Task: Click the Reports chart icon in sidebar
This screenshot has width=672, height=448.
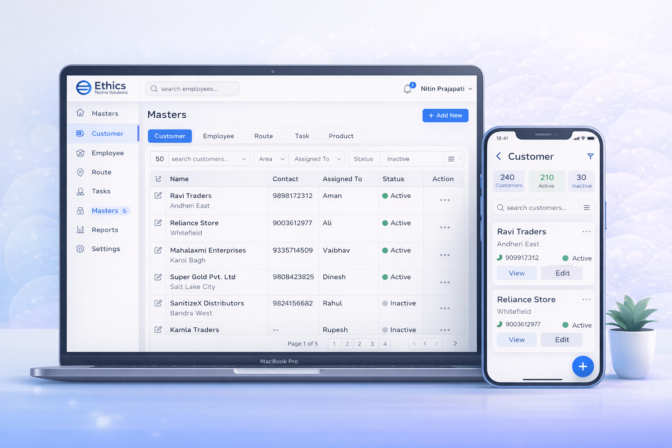Action: [x=80, y=230]
